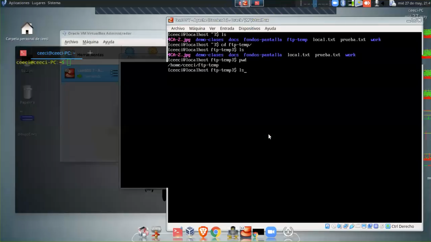Click the Bluetooth tray icon
This screenshot has width=431, height=242.
pyautogui.click(x=343, y=3)
